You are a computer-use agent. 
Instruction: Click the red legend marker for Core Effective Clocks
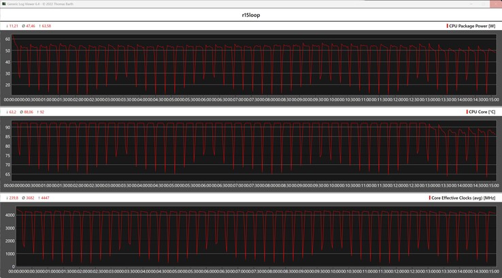tap(429, 198)
